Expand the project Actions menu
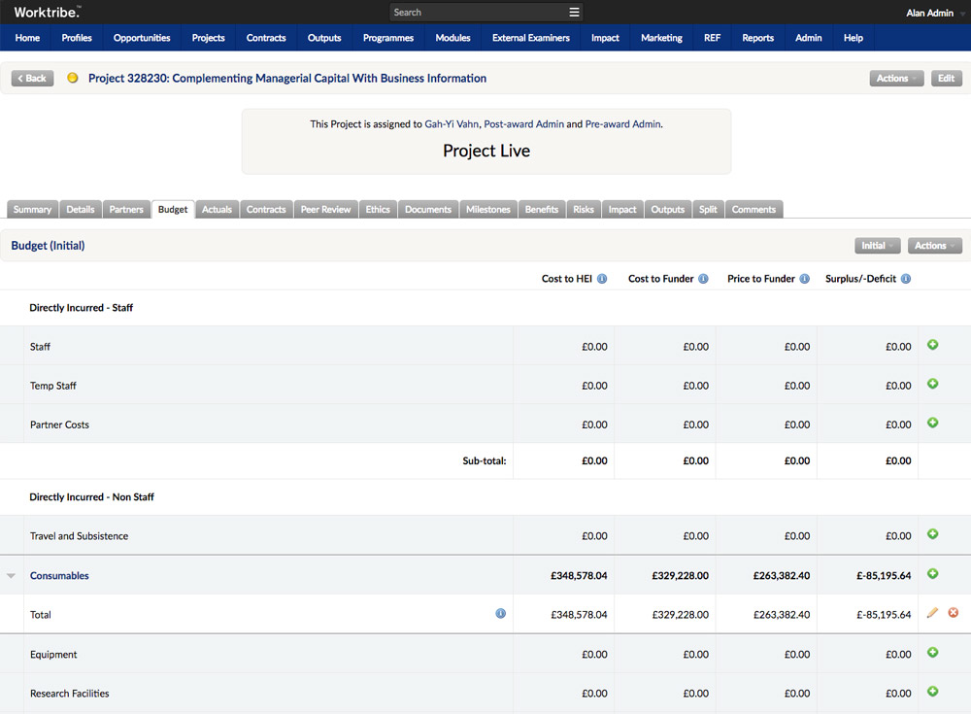This screenshot has height=714, width=971. pos(896,78)
